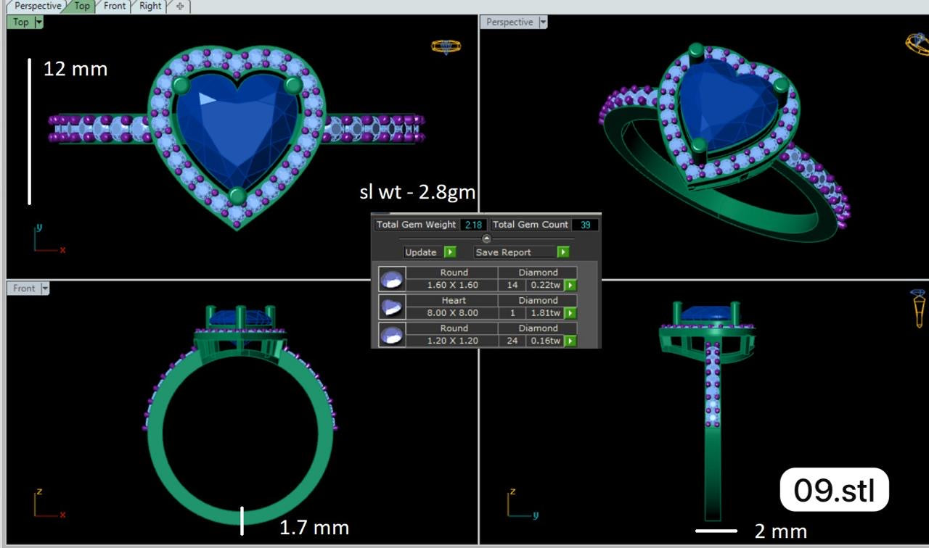This screenshot has width=929, height=548.
Task: Click the Round 1.60 gem thumbnail icon
Action: click(x=392, y=279)
